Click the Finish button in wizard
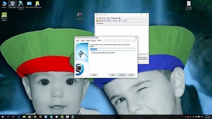This screenshot has width=212, height=119. [122, 75]
